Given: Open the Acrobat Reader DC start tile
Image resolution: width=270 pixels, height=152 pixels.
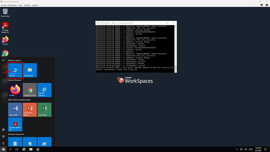Looking at the screenshot, I should pyautogui.click(x=15, y=125).
